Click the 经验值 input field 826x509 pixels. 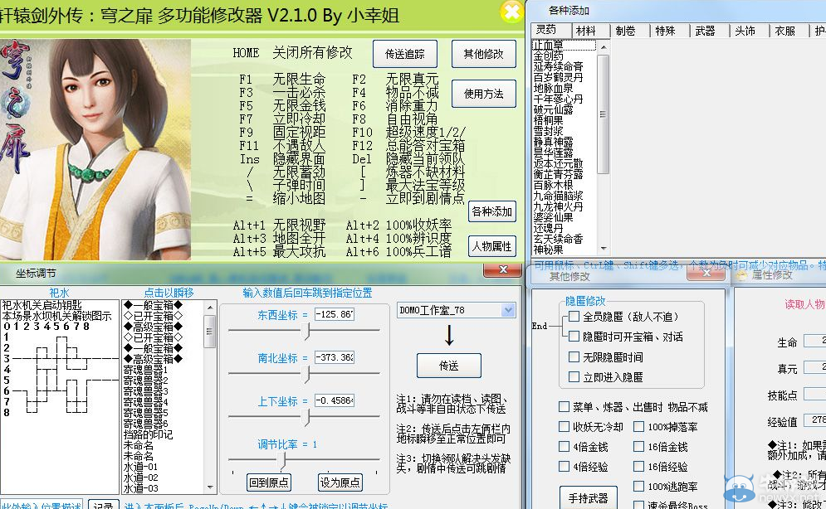(x=814, y=420)
